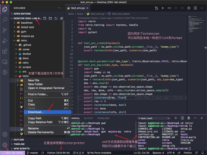Click the feedback icon in status bar

(196, 153)
